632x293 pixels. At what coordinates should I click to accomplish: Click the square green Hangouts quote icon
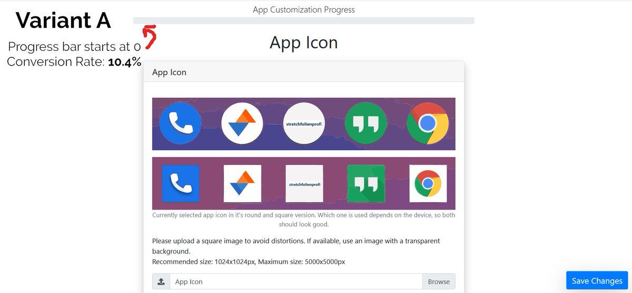click(x=366, y=184)
